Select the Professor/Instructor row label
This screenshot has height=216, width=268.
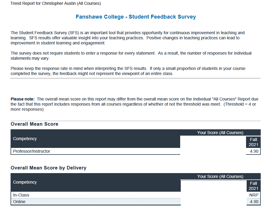tap(32, 151)
